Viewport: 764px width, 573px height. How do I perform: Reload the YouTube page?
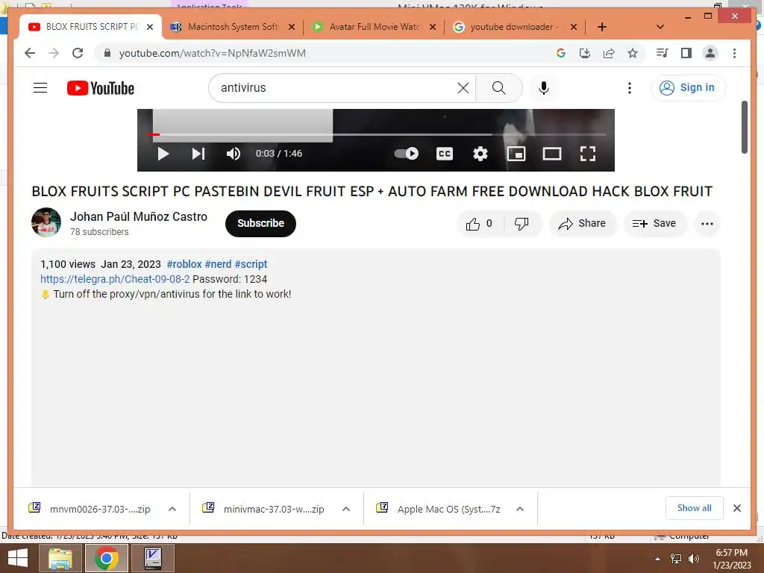click(78, 53)
